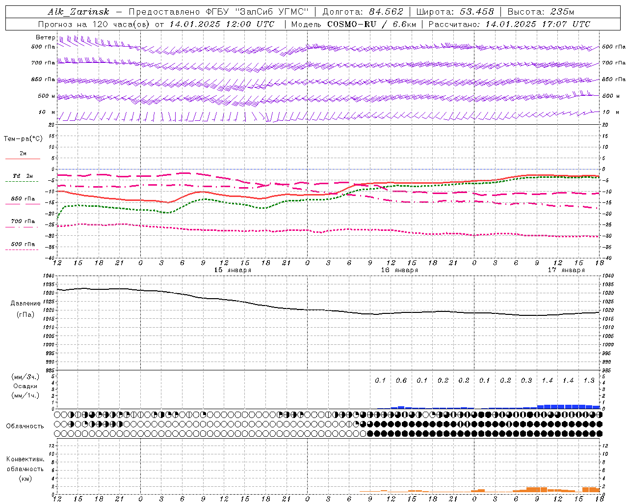This screenshot has height=503, width=628.
Task: Click the (км) unit label for convective cloud
Action: (25, 478)
